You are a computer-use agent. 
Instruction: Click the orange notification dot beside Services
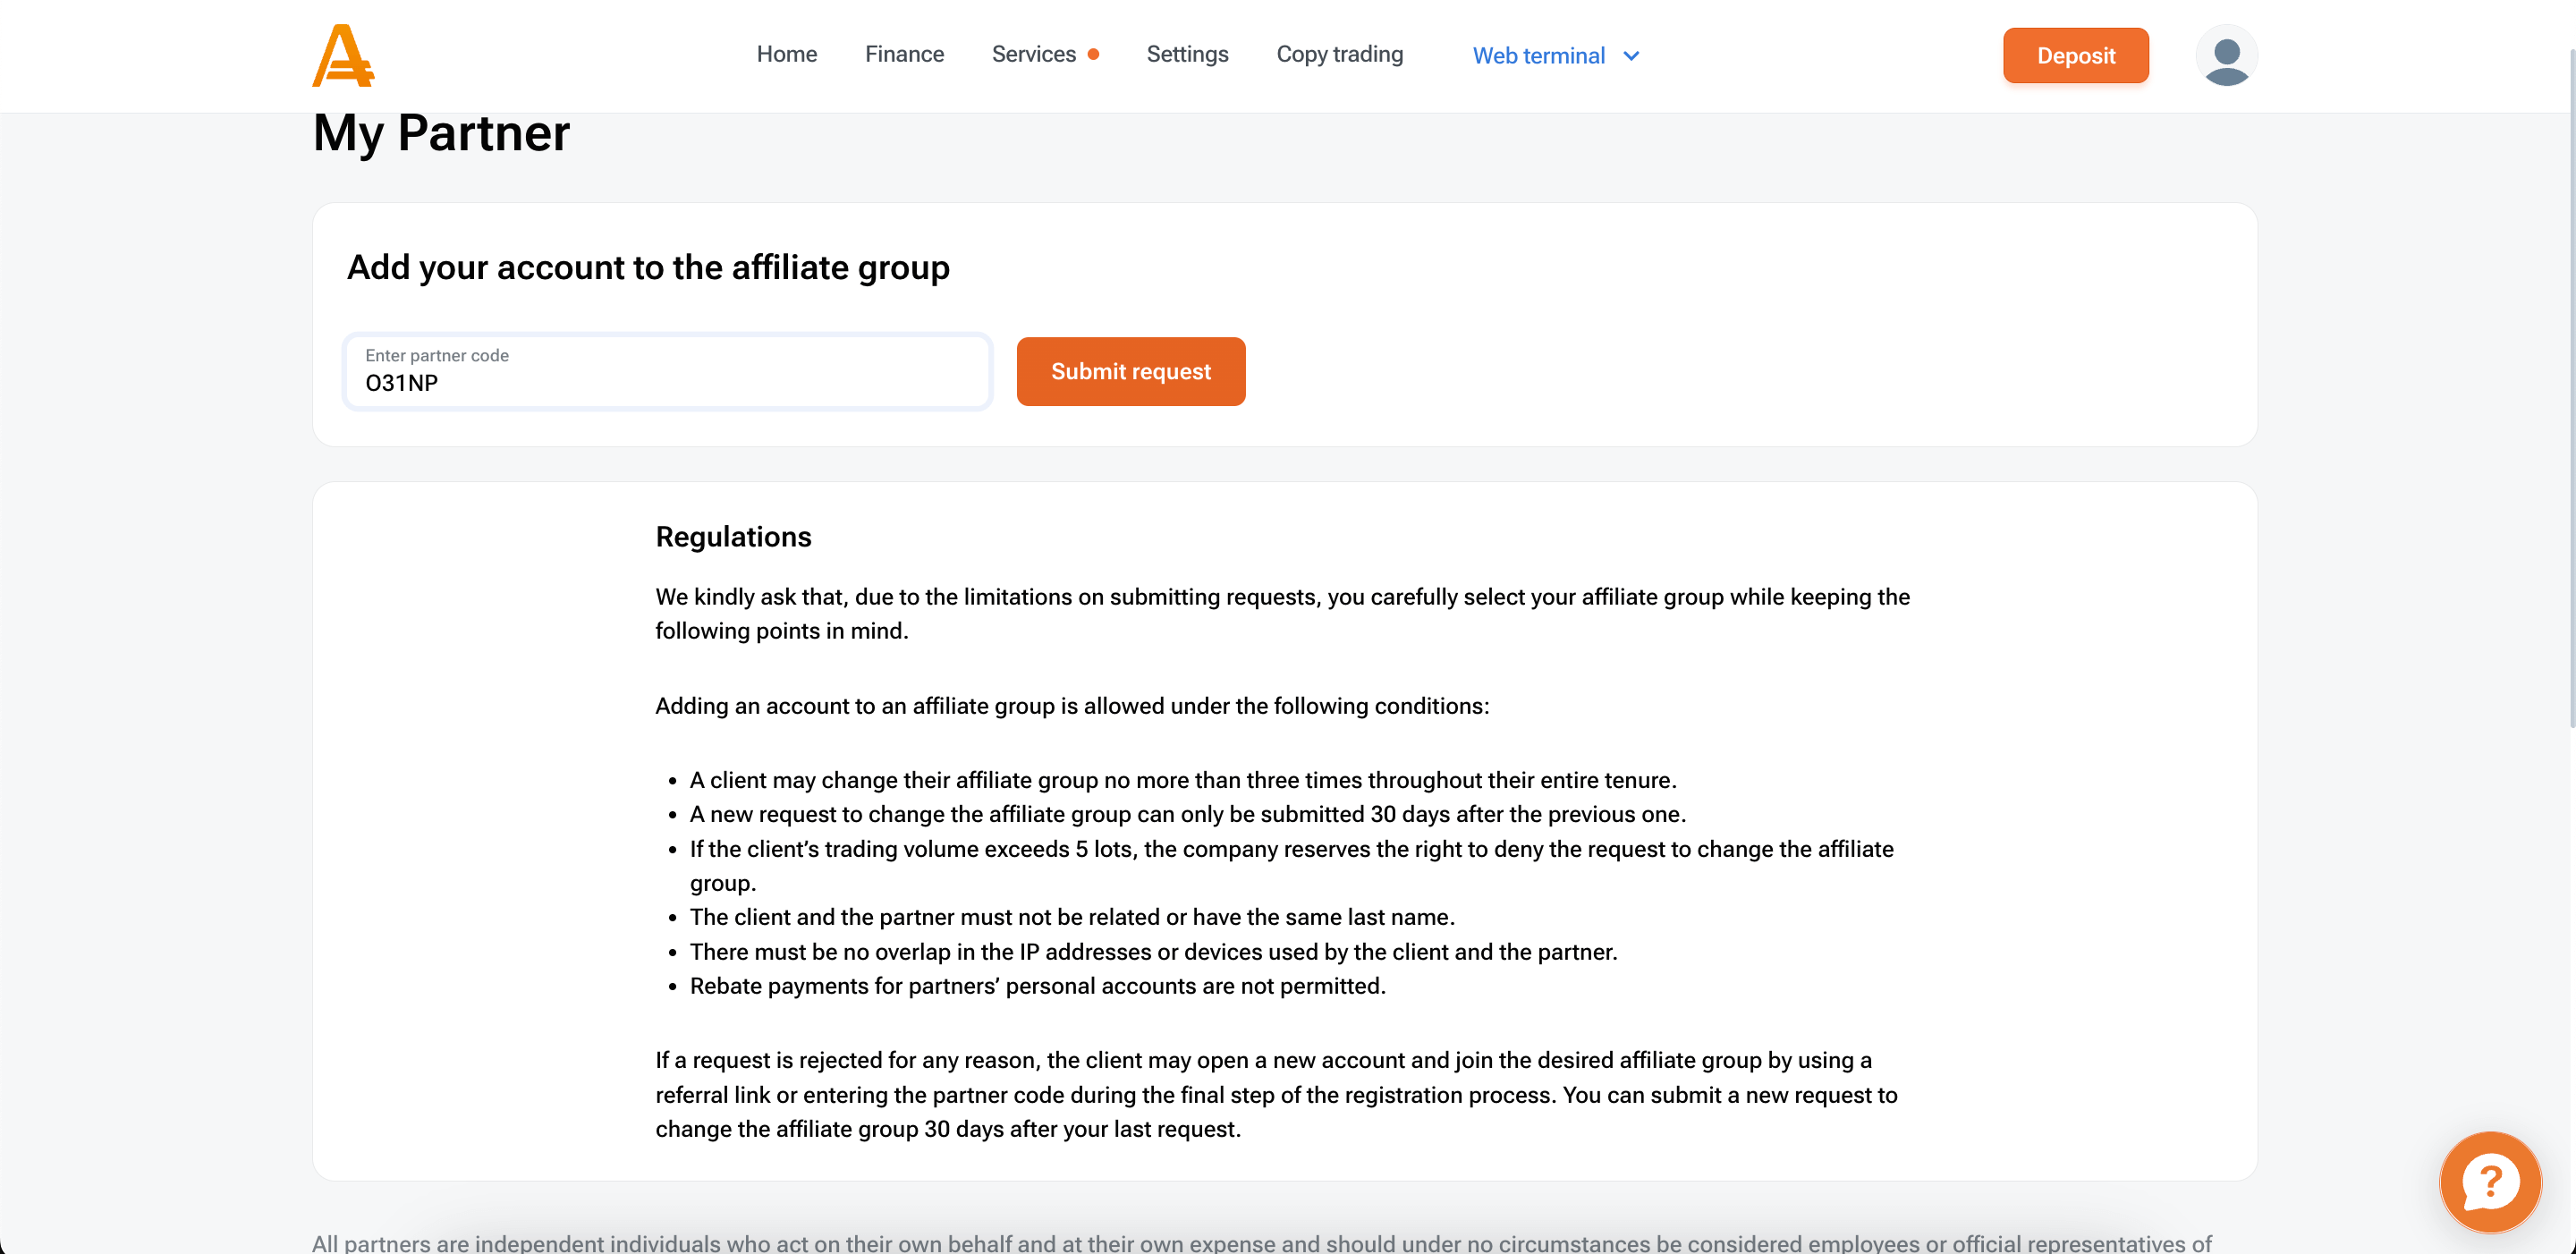click(x=1093, y=55)
